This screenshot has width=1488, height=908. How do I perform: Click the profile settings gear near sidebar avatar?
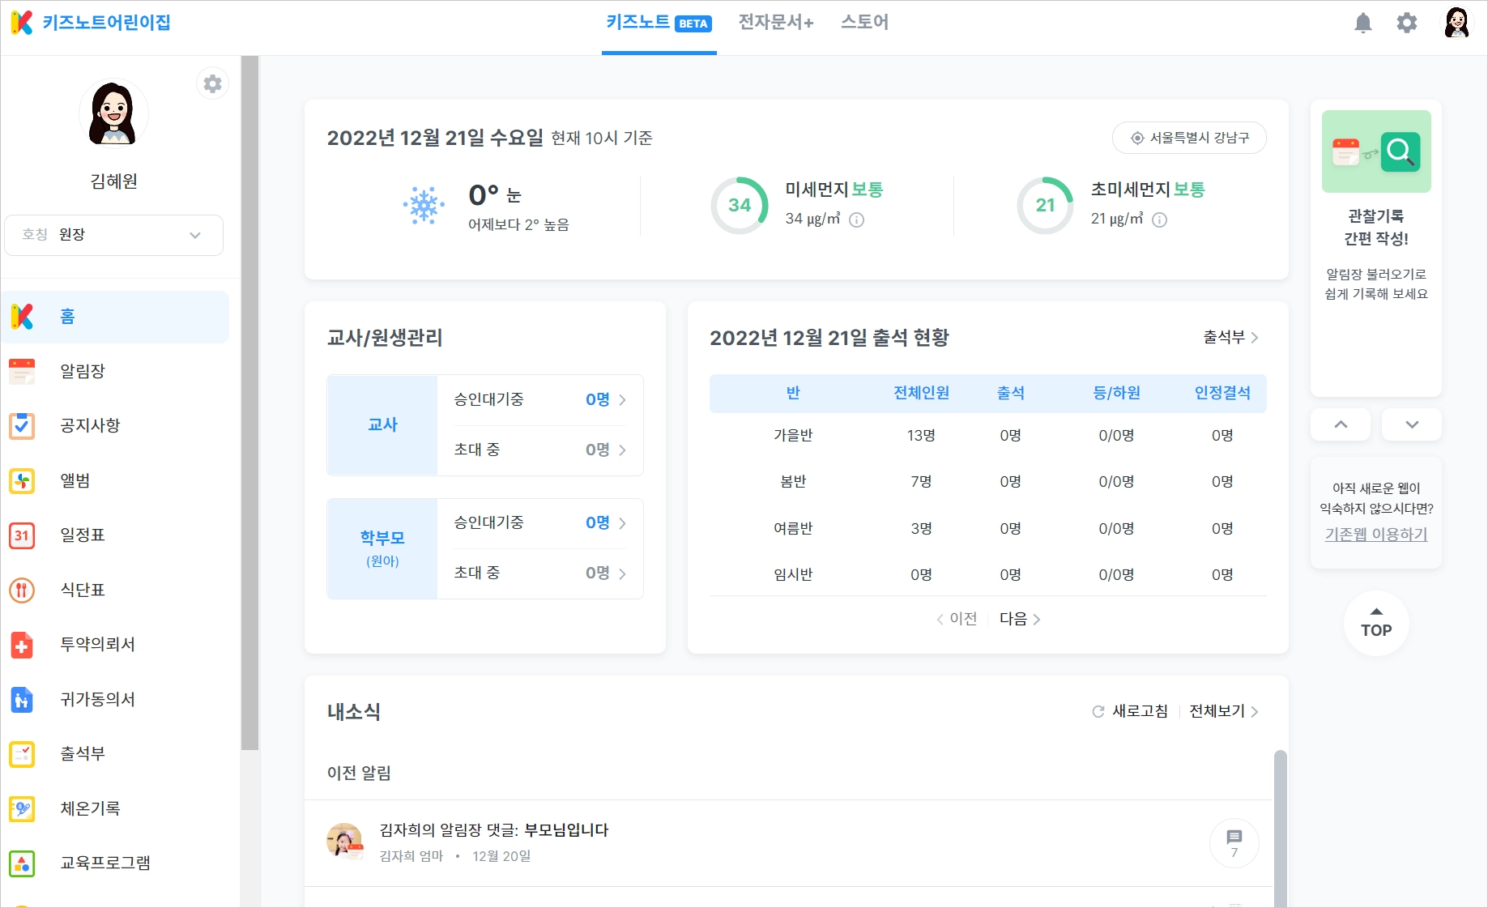click(x=212, y=83)
